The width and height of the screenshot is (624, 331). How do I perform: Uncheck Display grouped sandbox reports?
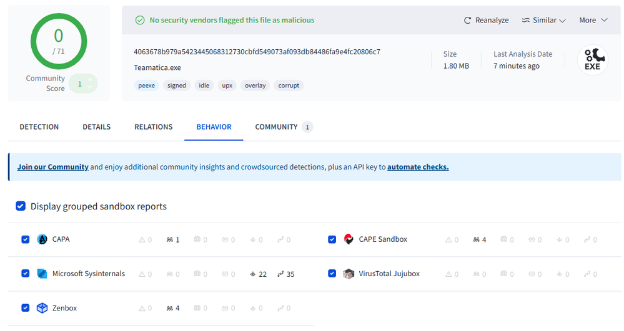tap(21, 206)
